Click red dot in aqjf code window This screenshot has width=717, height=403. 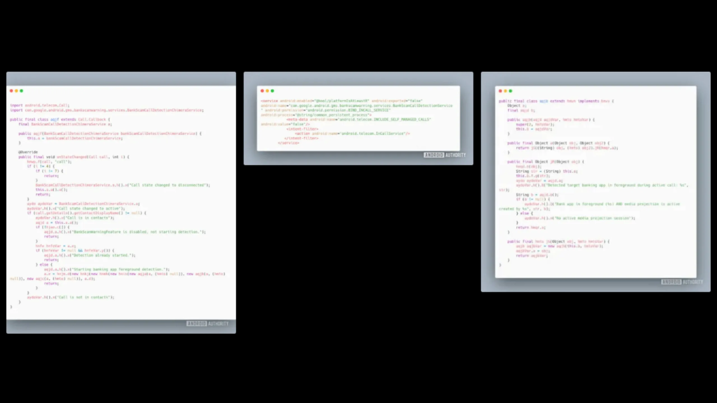11,91
